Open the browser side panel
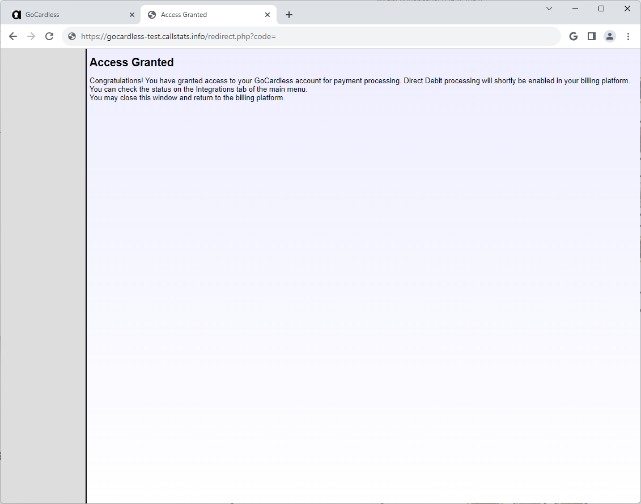The width and height of the screenshot is (641, 504). pos(591,36)
